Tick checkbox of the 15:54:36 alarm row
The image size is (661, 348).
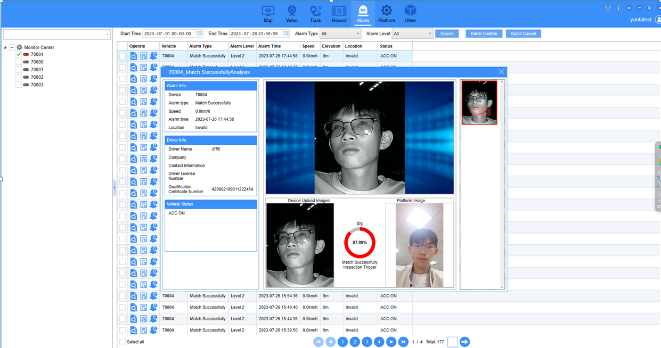[123, 296]
